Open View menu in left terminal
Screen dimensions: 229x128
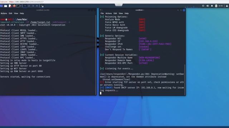click(x=16, y=14)
